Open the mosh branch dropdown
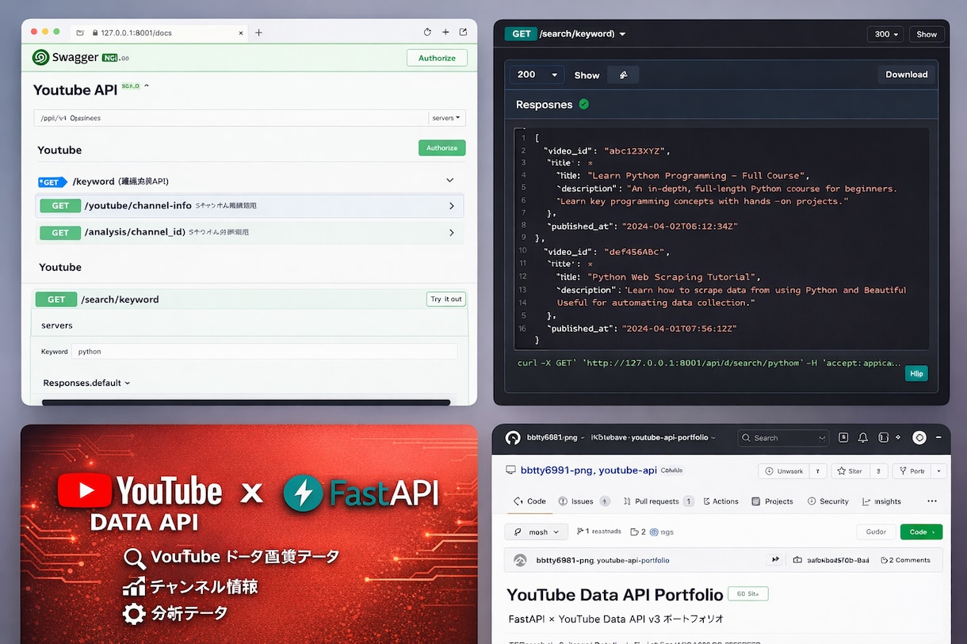967x644 pixels. (x=536, y=532)
